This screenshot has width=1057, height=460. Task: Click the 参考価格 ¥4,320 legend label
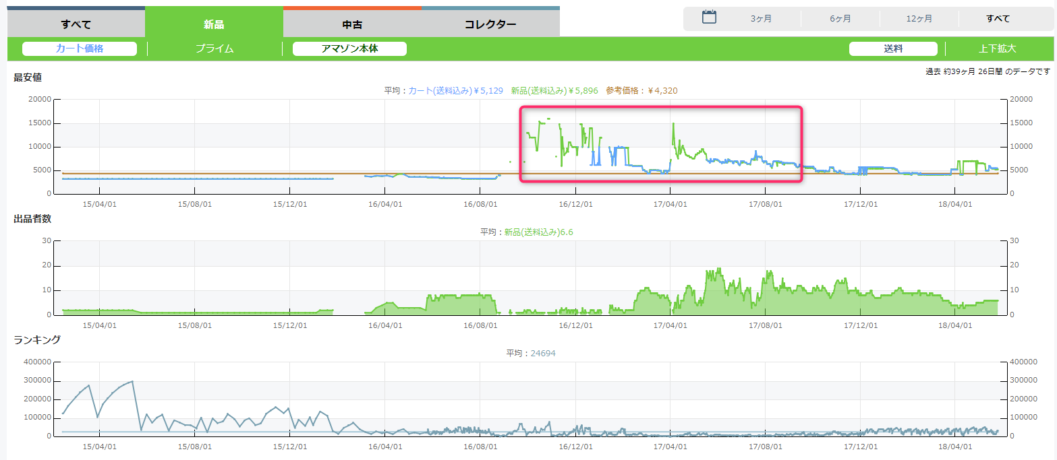click(641, 90)
